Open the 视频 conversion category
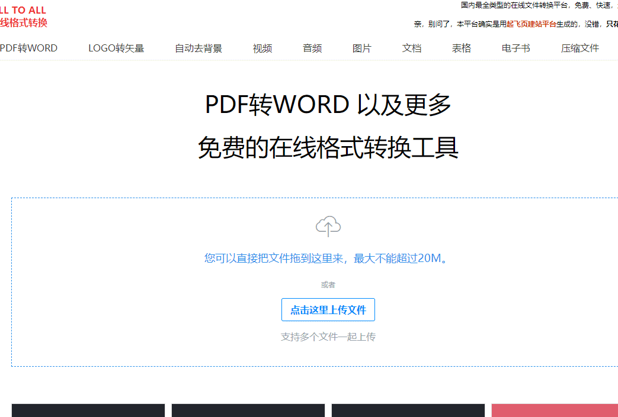The height and width of the screenshot is (417, 618). [262, 49]
